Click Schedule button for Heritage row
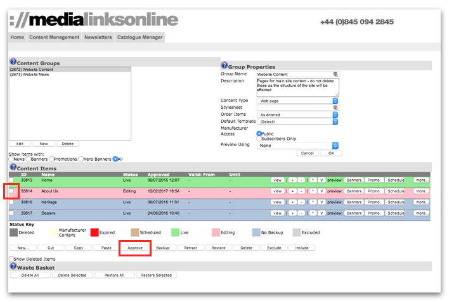This screenshot has height=302, width=454. pyautogui.click(x=396, y=202)
